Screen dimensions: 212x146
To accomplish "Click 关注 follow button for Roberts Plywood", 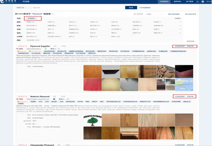I will tap(54, 96).
